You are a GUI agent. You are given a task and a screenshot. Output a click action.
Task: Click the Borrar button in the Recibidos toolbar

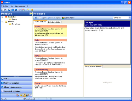click(x=51, y=18)
